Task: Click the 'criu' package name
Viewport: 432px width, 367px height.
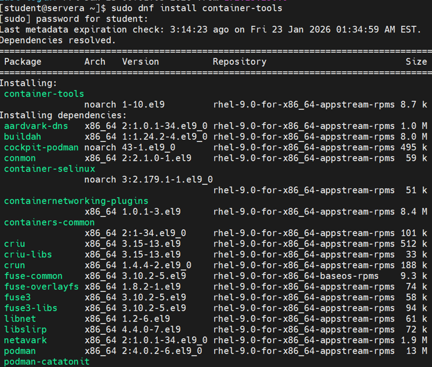Action: [14, 244]
